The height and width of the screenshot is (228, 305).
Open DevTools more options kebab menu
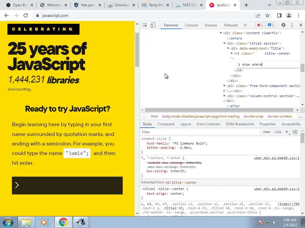click(x=292, y=25)
